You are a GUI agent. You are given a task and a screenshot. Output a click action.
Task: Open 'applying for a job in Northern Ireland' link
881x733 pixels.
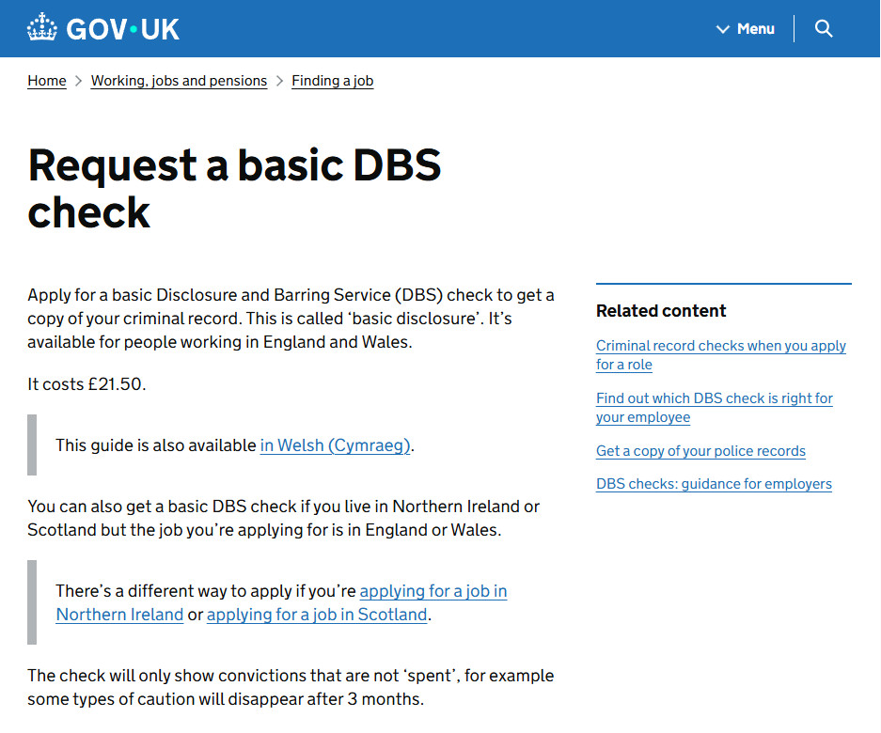pyautogui.click(x=433, y=591)
